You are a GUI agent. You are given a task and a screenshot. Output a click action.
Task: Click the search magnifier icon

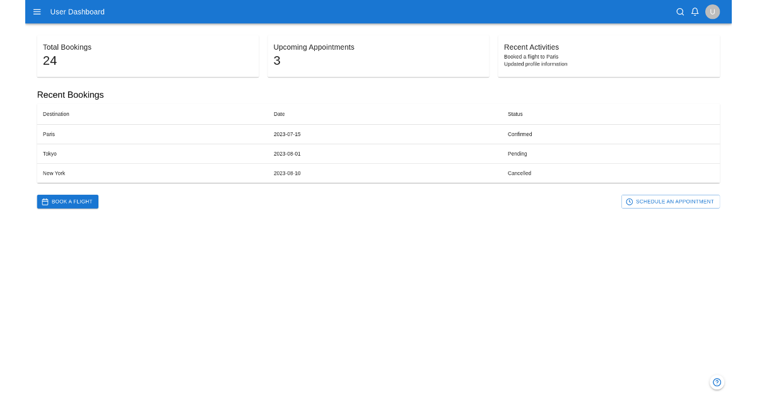click(680, 11)
